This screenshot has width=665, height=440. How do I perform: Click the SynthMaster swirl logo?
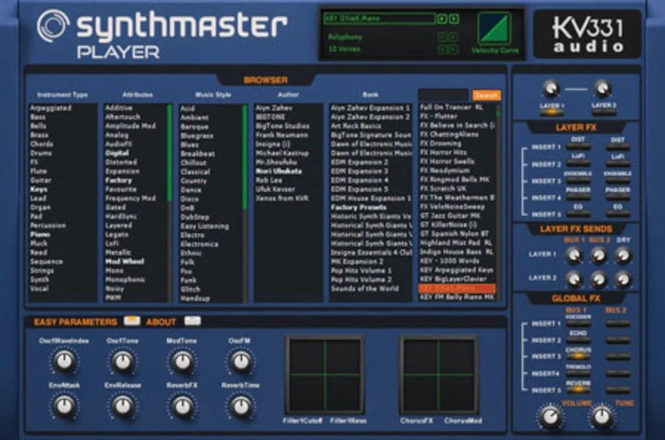[53, 26]
